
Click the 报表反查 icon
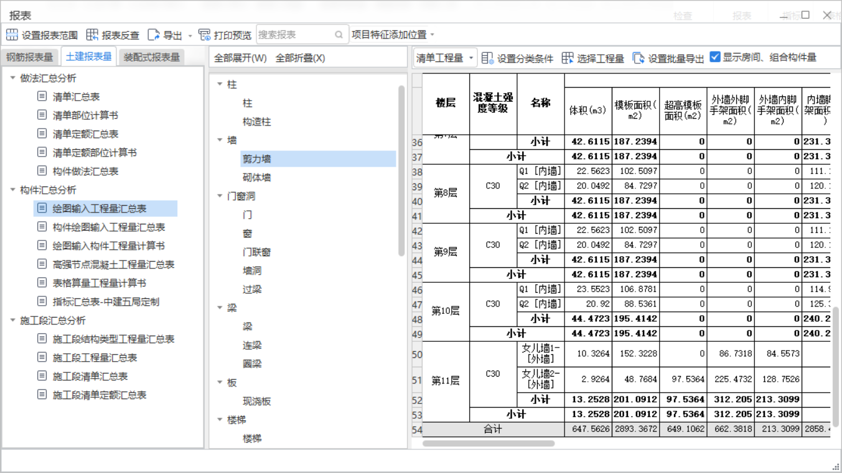(92, 35)
